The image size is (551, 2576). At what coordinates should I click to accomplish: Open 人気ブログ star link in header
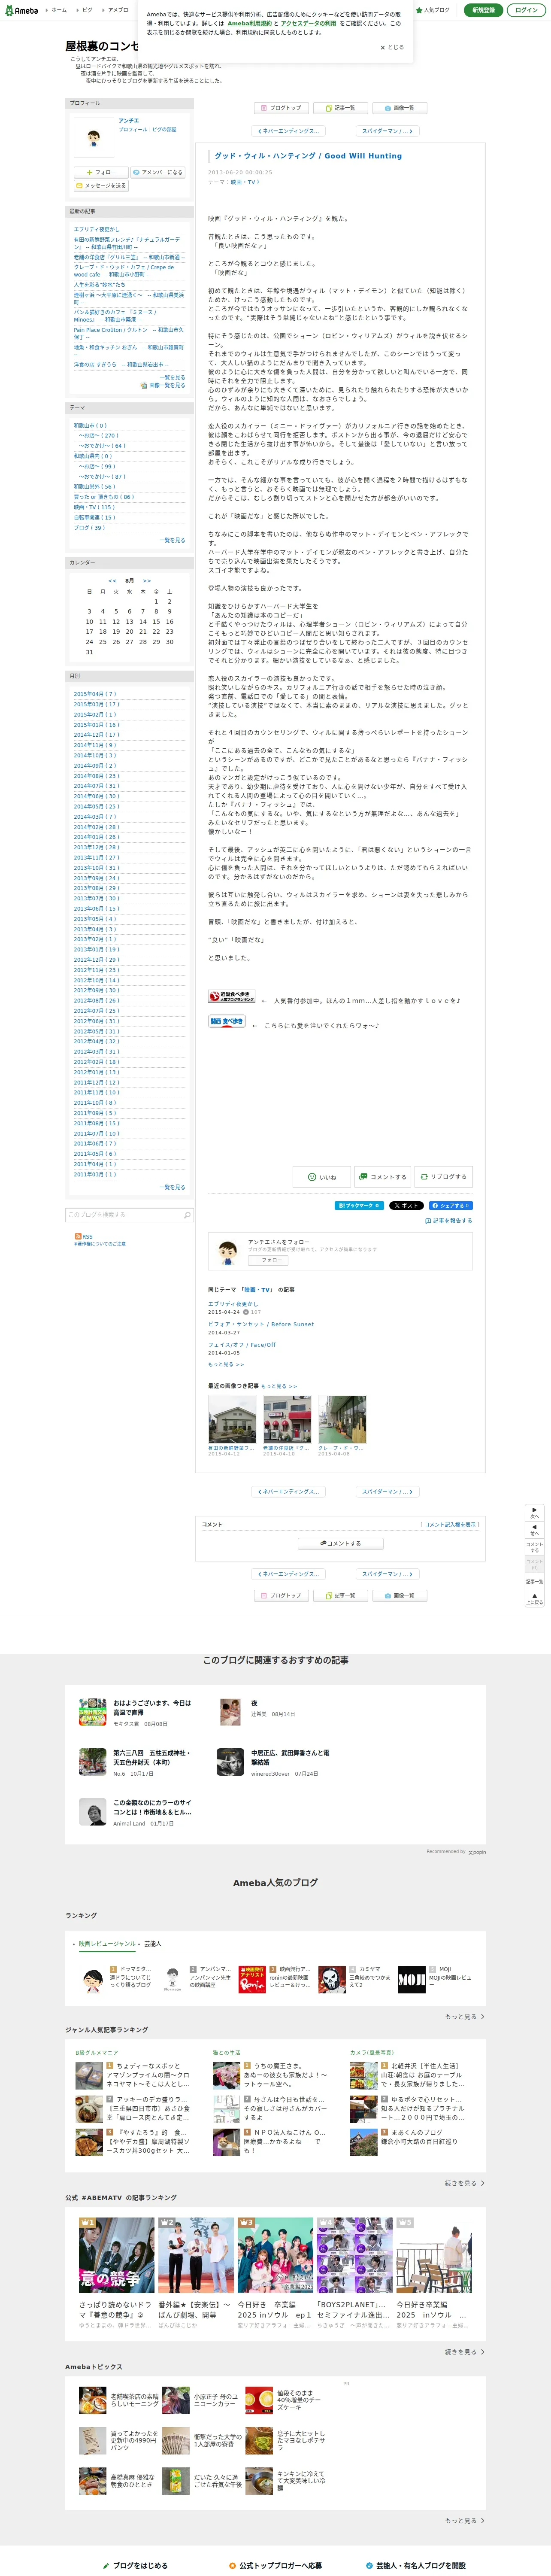[433, 10]
